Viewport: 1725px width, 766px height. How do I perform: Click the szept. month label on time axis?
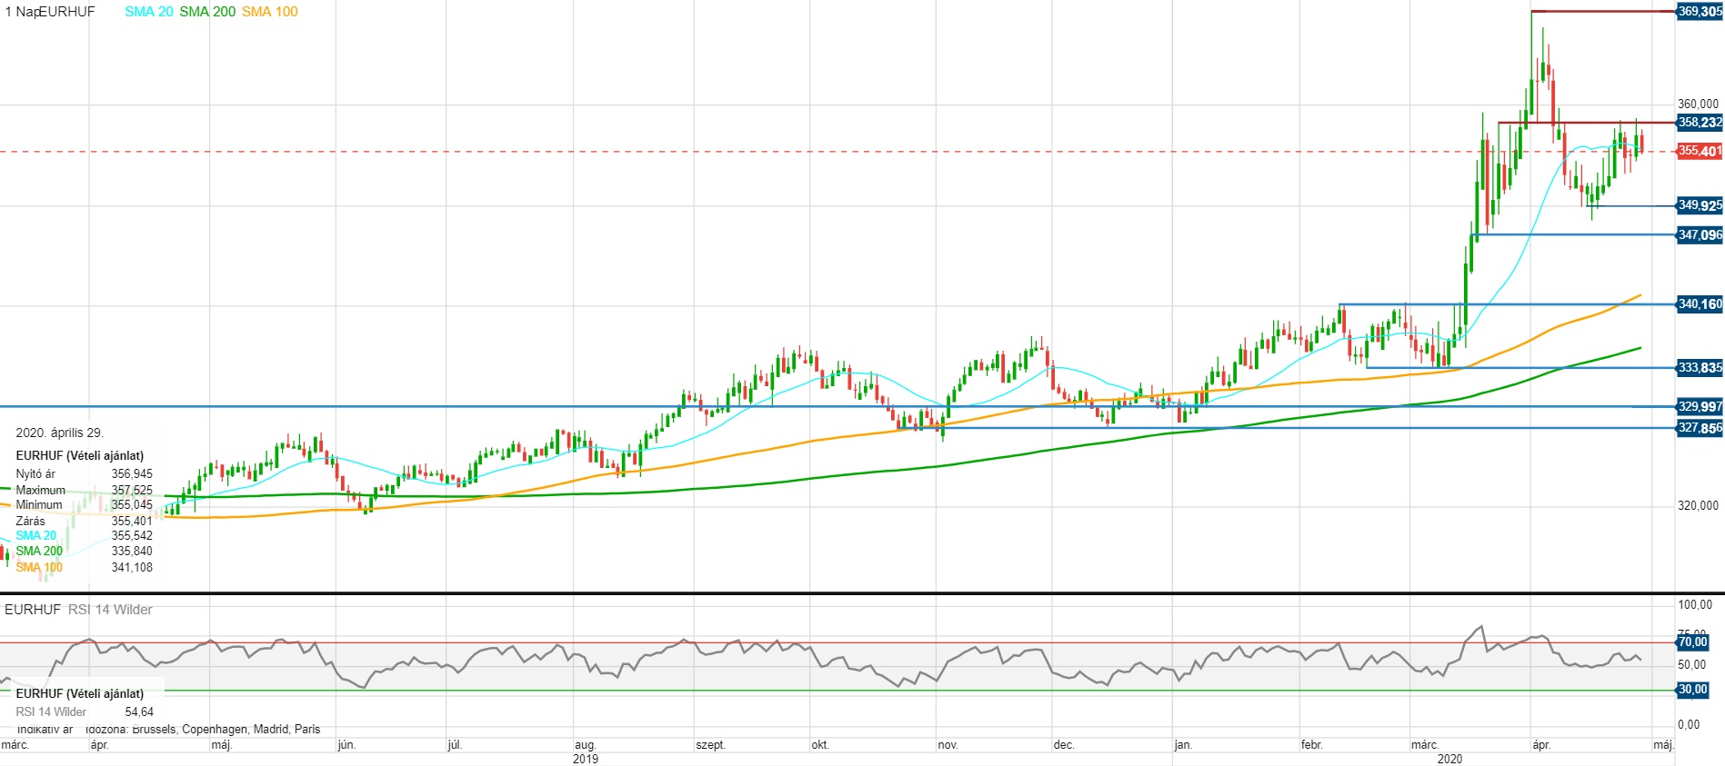pyautogui.click(x=710, y=745)
